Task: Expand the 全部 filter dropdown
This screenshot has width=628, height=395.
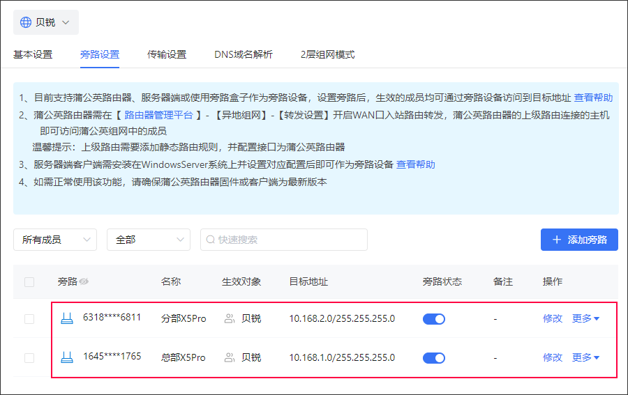Action: (149, 240)
